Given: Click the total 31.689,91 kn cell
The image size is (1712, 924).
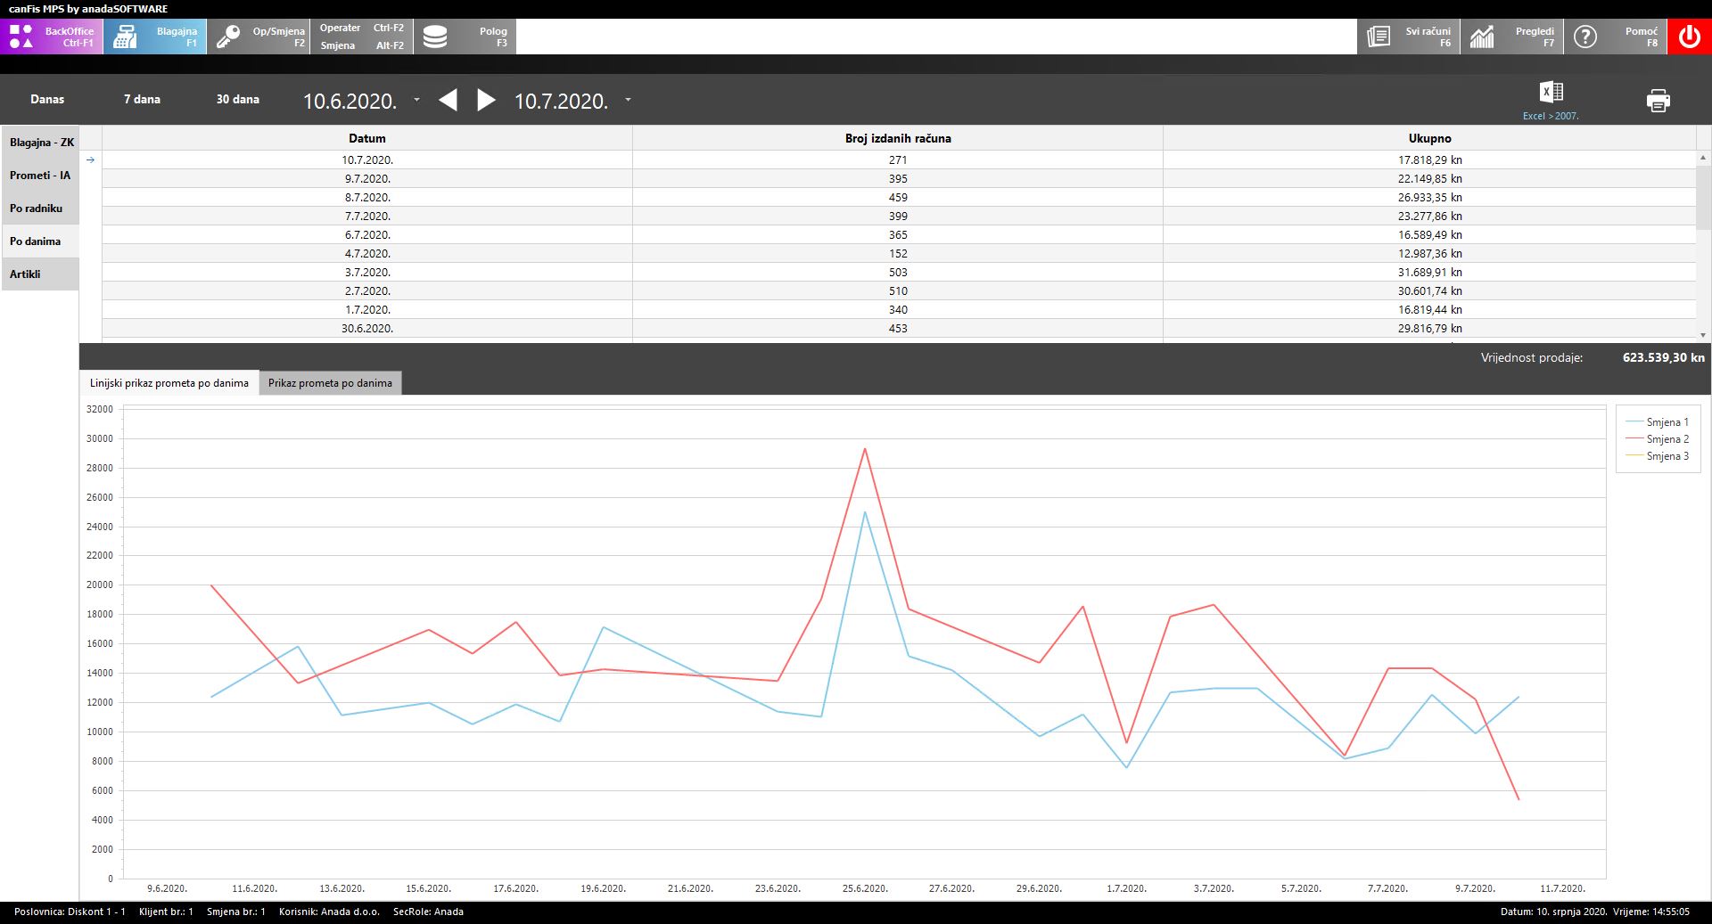Looking at the screenshot, I should 1429,273.
